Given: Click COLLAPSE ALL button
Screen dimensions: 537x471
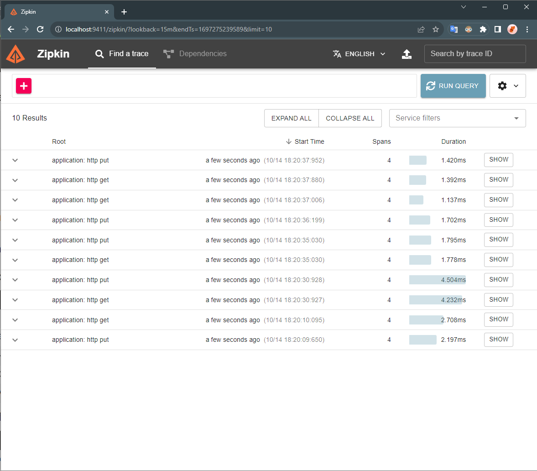Looking at the screenshot, I should [350, 118].
